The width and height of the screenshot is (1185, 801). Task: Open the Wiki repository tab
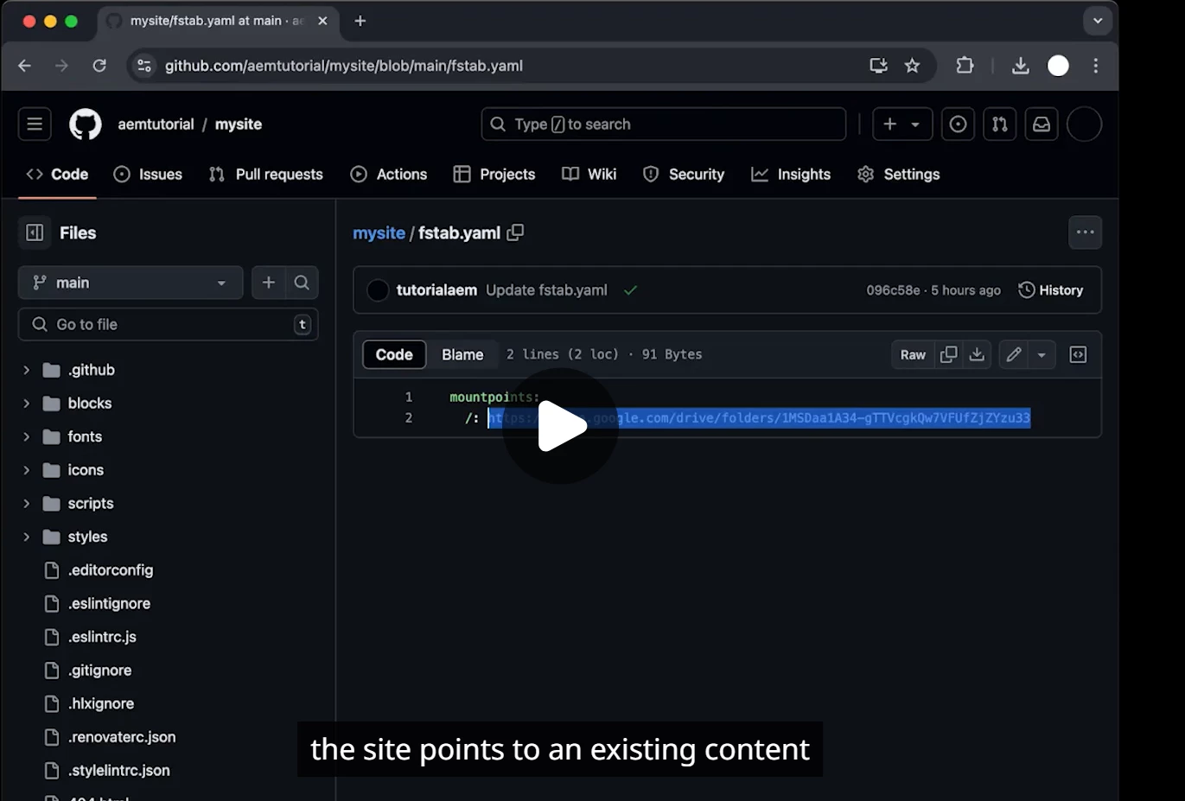coord(589,175)
